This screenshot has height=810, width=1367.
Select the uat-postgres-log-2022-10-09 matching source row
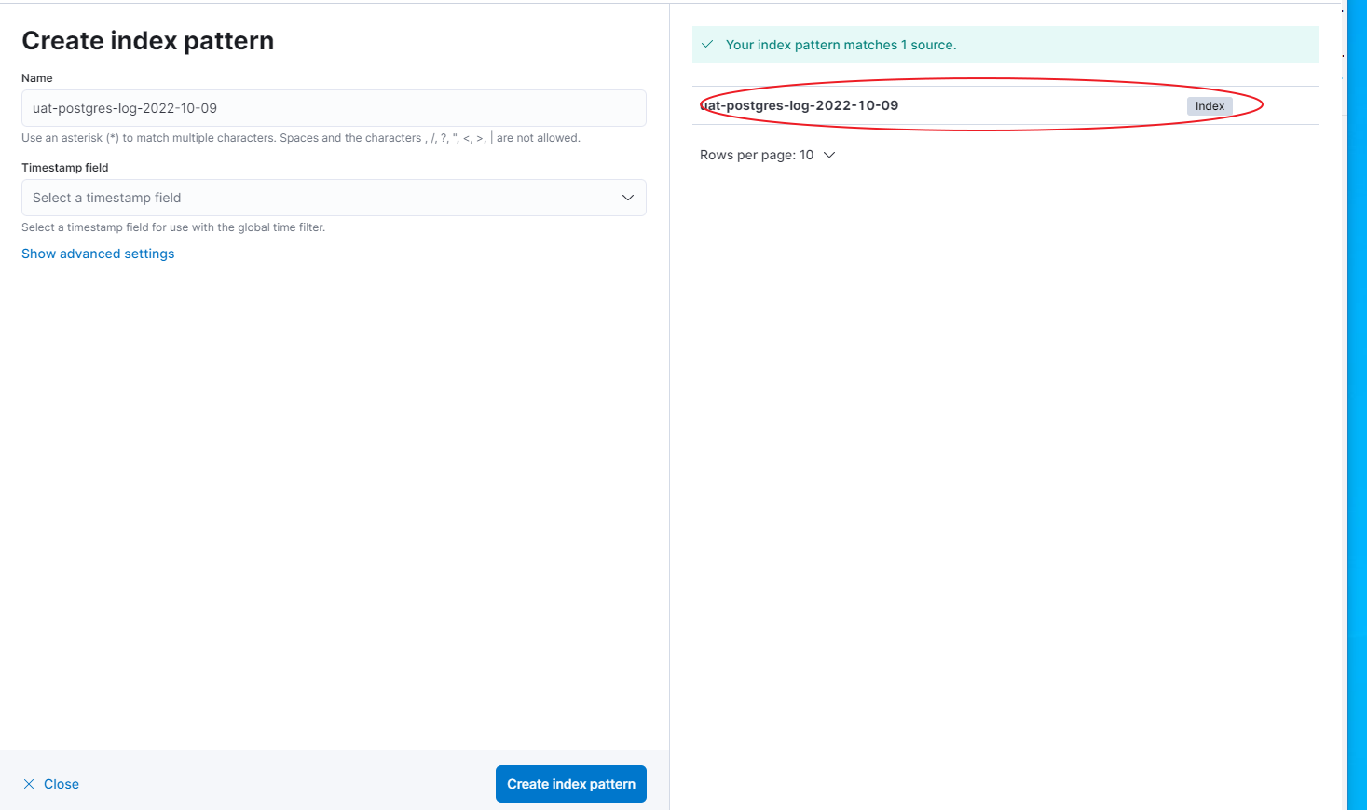[1005, 105]
